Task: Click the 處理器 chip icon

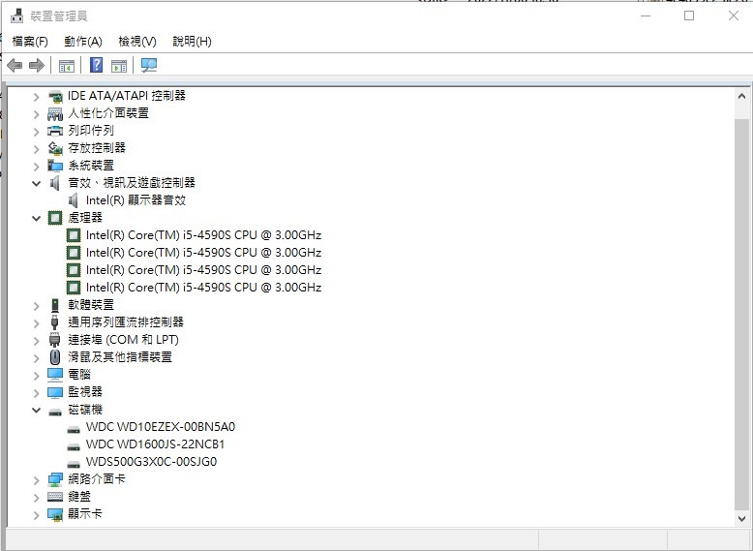Action: [55, 218]
